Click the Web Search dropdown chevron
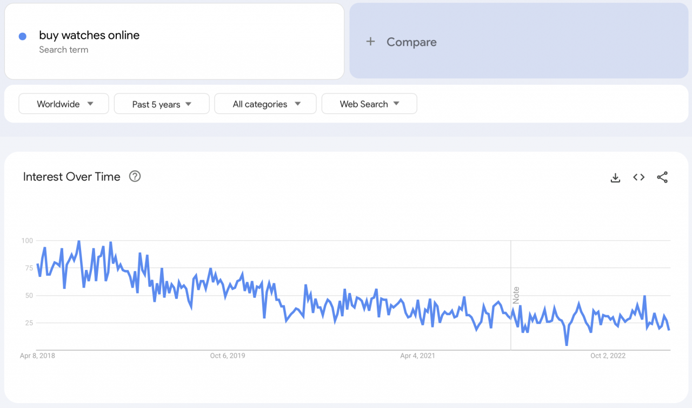Image resolution: width=692 pixels, height=408 pixels. point(397,104)
